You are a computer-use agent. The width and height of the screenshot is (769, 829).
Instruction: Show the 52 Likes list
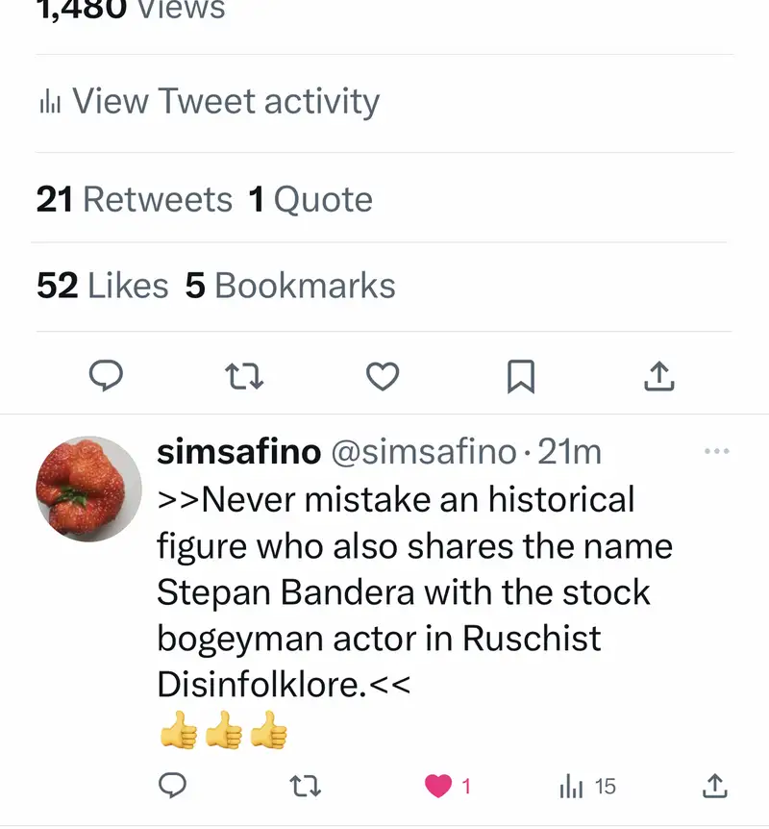click(102, 286)
